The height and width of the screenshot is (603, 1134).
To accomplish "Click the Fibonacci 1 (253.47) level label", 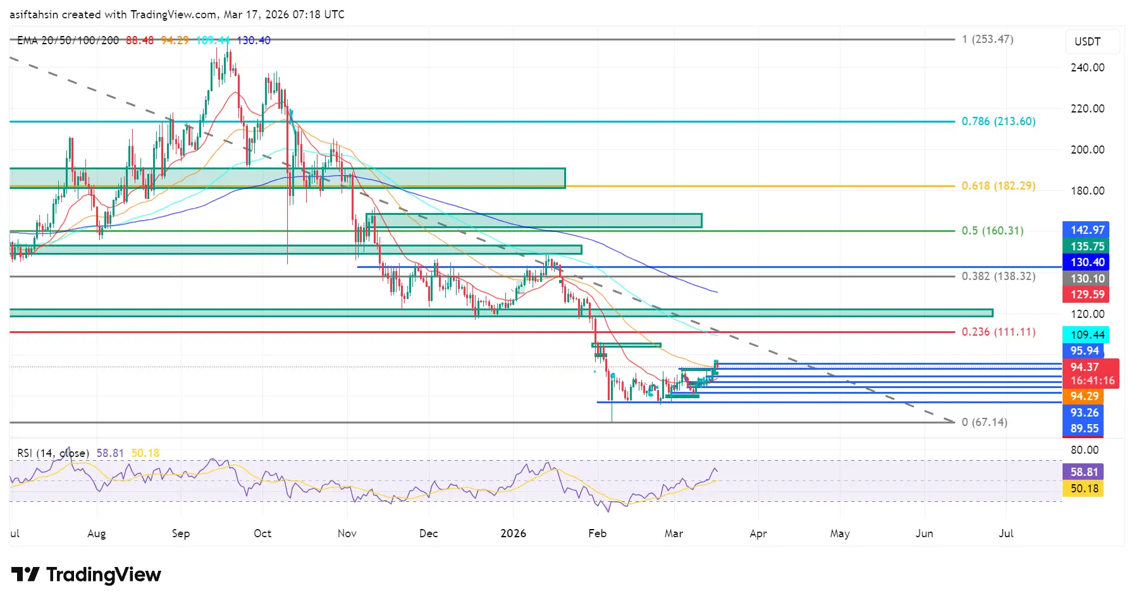I will coord(987,39).
